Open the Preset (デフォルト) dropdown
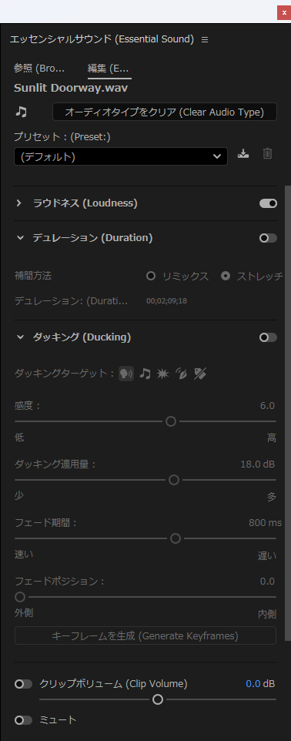The image size is (291, 741). coord(121,156)
